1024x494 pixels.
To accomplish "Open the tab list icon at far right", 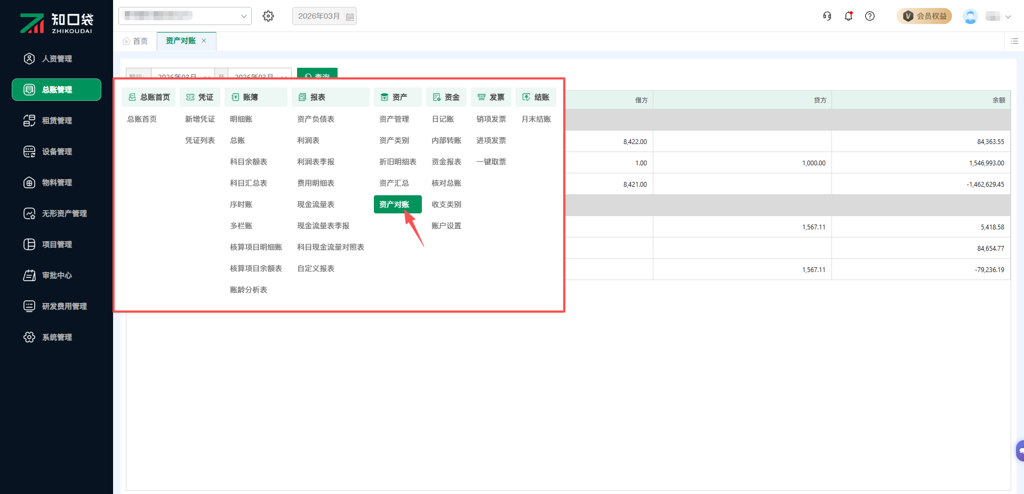I will point(1014,41).
